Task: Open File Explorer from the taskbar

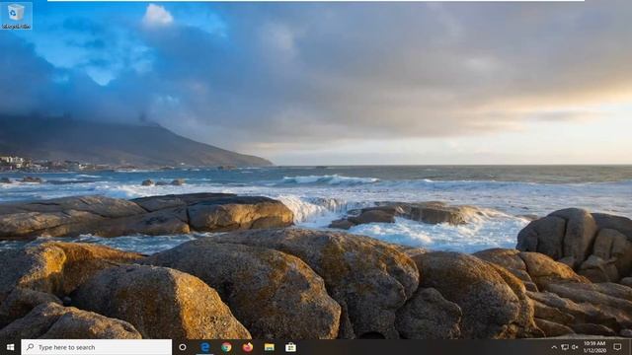Action: 270,347
